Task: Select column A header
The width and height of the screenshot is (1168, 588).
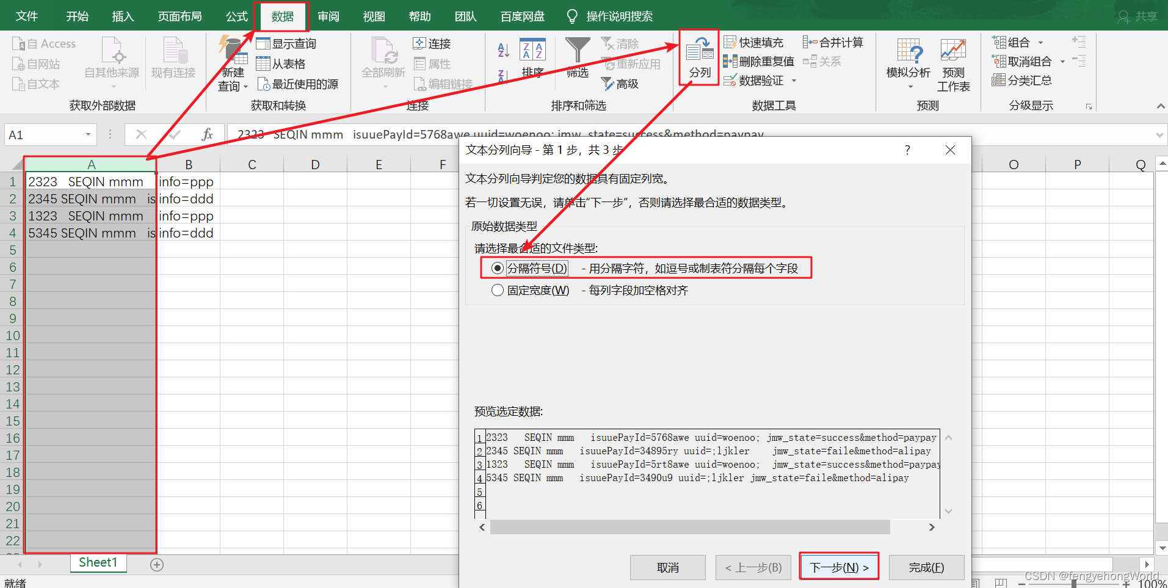Action: point(90,164)
